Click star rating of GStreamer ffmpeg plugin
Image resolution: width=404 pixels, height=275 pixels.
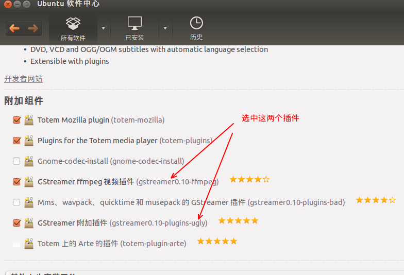tap(249, 180)
